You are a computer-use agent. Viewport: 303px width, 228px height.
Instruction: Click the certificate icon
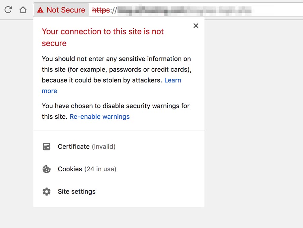click(47, 147)
